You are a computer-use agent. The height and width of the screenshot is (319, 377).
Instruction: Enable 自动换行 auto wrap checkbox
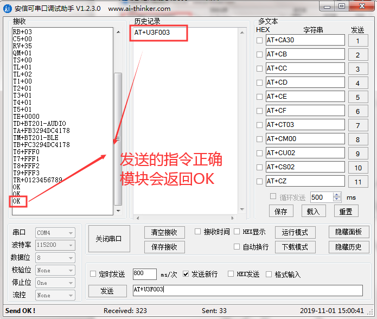[x=237, y=247]
